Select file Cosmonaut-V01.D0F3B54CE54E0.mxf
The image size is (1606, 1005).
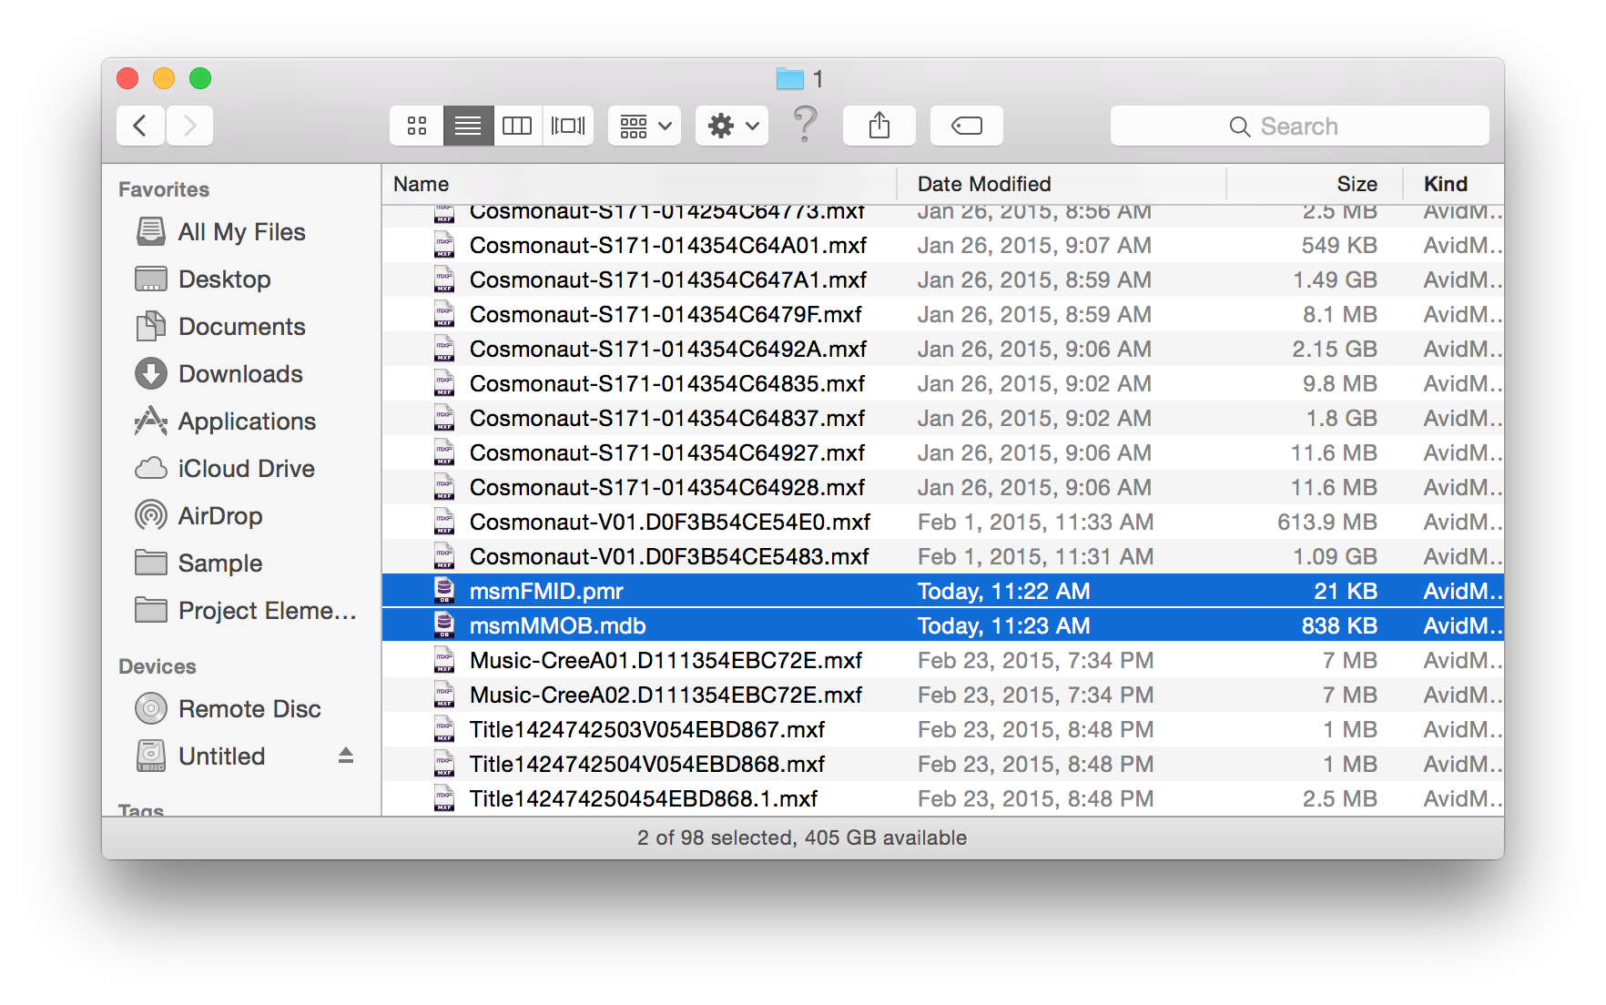pyautogui.click(x=943, y=522)
